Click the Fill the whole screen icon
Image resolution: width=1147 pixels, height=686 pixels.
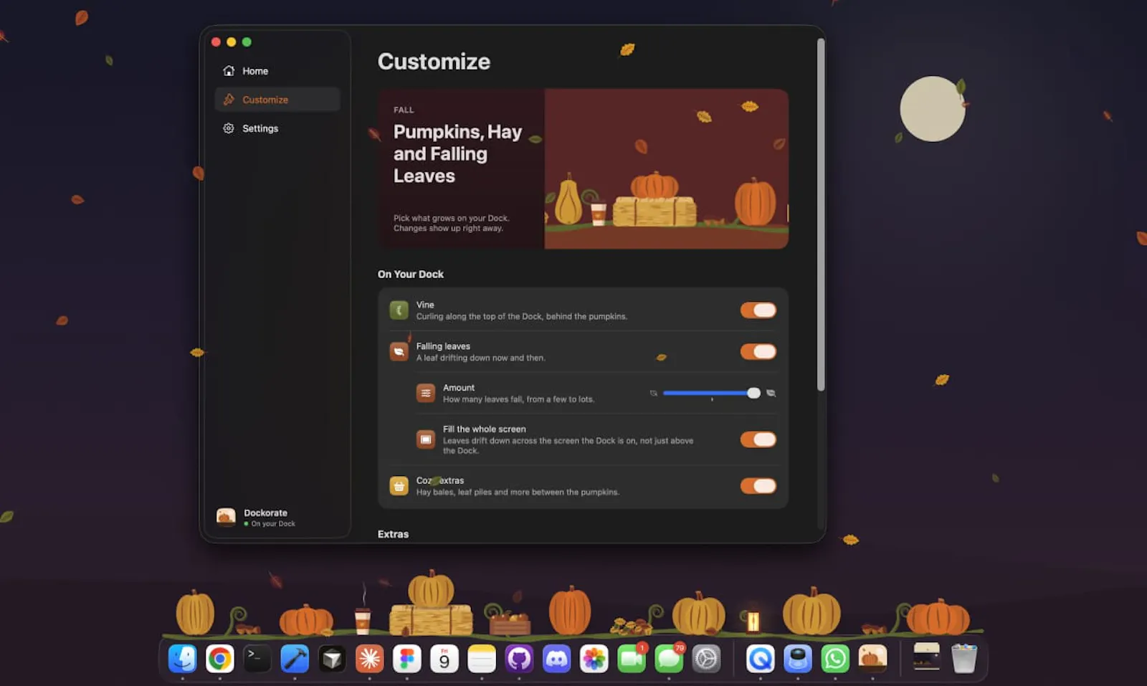tap(426, 439)
